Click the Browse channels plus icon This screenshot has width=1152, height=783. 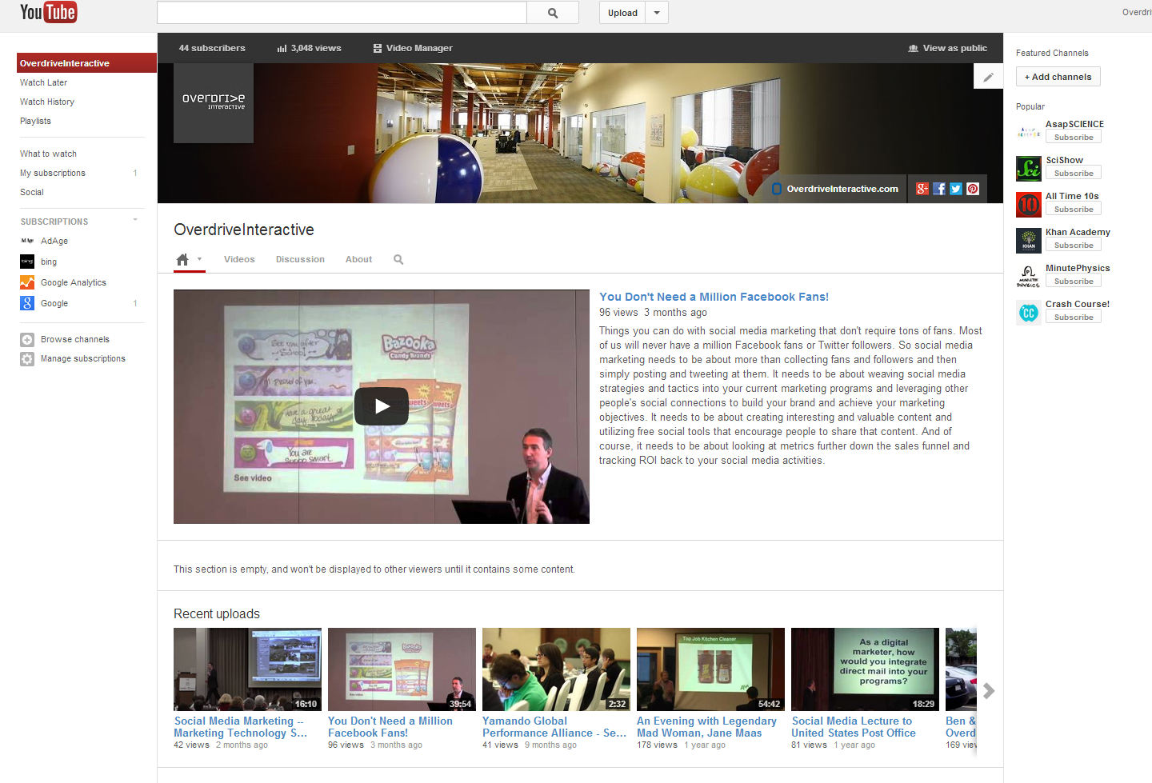click(27, 339)
